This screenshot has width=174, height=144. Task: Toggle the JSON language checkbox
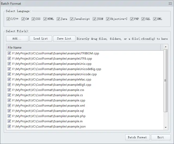94,19
